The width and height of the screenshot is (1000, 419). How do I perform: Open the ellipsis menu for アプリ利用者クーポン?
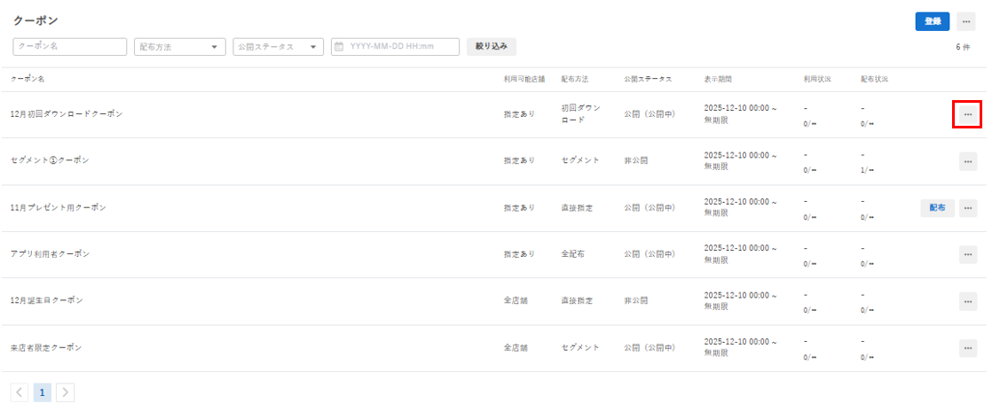coord(967,255)
